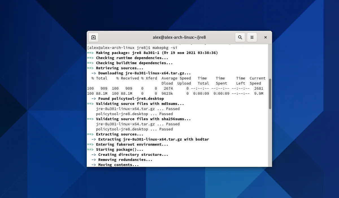Screen dimensions: 339x198
Task: Click the first '0:00:09' total time value
Action: point(201,94)
